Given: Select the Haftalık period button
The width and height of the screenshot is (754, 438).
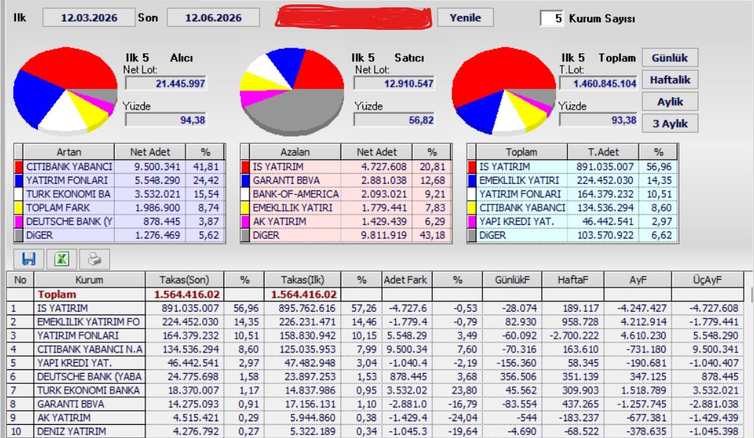Looking at the screenshot, I should coord(670,80).
